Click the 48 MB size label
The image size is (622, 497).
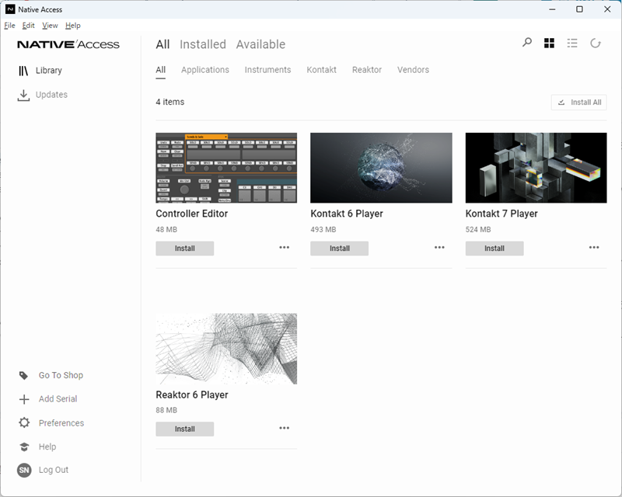166,230
